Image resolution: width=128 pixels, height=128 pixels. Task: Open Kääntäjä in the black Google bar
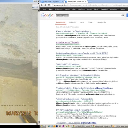[114, 9]
